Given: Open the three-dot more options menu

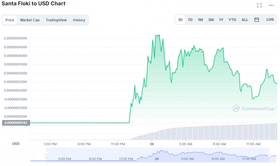Looking at the screenshot, I should [271, 5].
